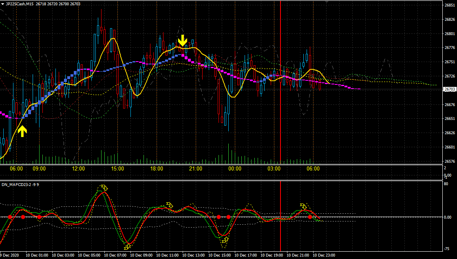Viewport: 457px width, 259px height.
Task: Click the 09:00 time label
Action: click(x=39, y=168)
